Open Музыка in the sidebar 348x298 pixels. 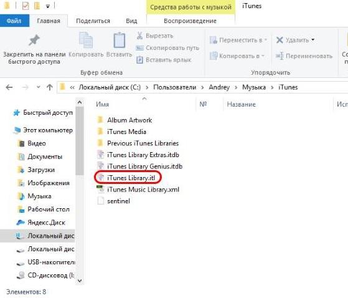(39, 196)
